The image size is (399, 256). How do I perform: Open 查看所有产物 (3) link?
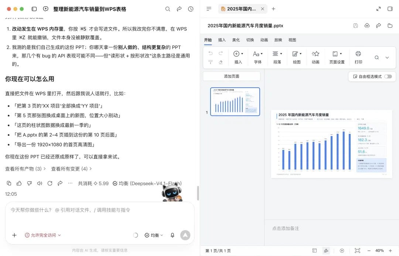click(25, 169)
